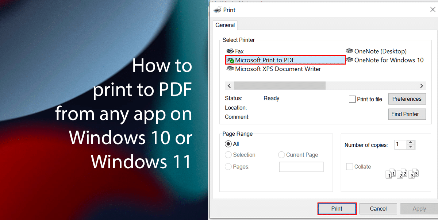
Task: Enable the Print to file checkbox
Action: click(352, 99)
